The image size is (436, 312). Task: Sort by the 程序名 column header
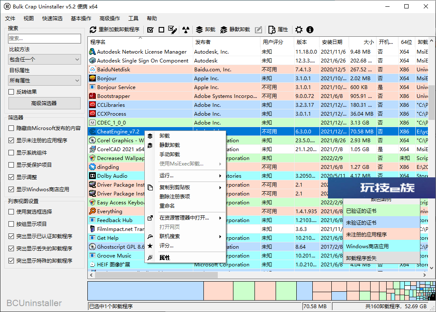[x=140, y=42]
